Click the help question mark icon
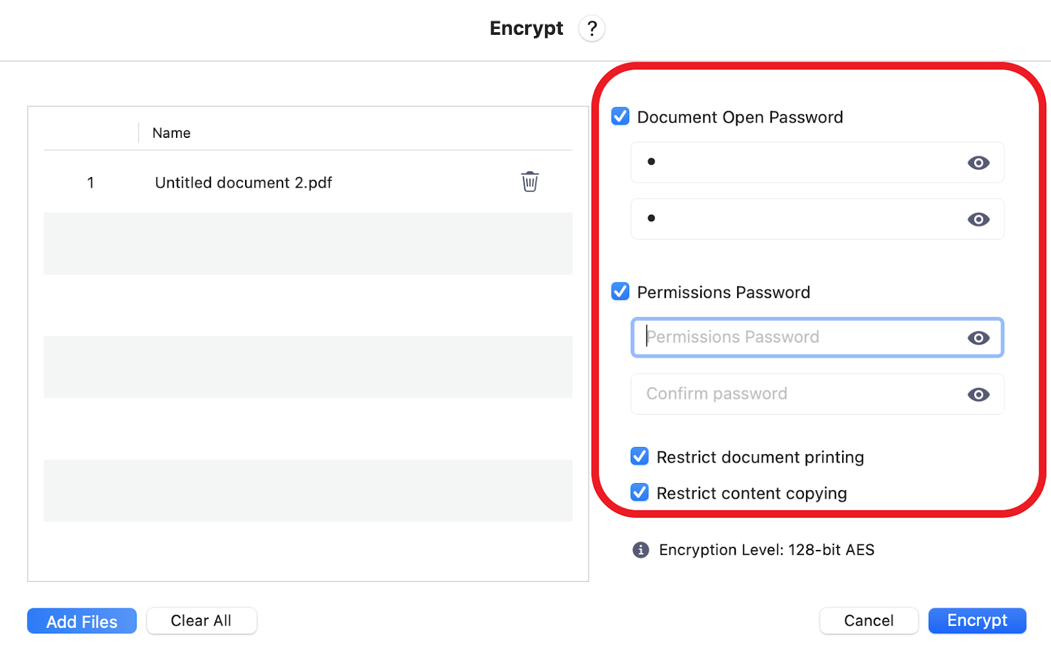Screen dimensions: 1051x653 592,29
